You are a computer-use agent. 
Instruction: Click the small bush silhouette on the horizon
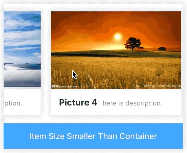[x=162, y=49]
